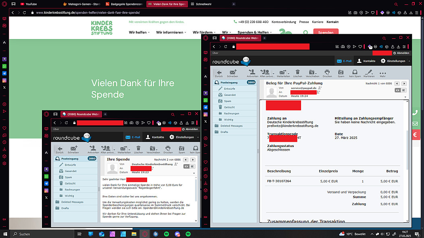Switch Ihre Spende message to plain text view

[x=192, y=166]
